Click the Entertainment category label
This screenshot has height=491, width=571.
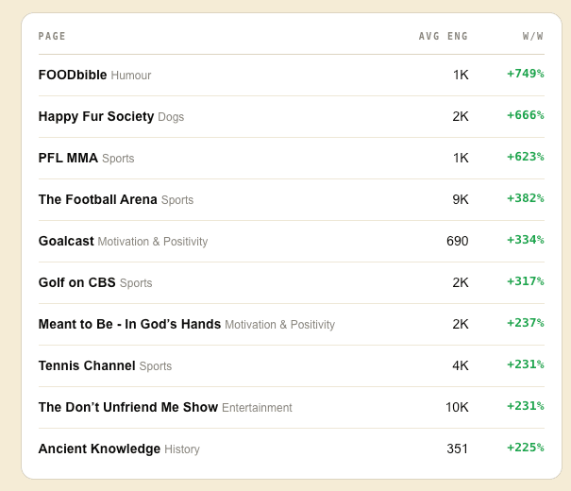pos(257,408)
